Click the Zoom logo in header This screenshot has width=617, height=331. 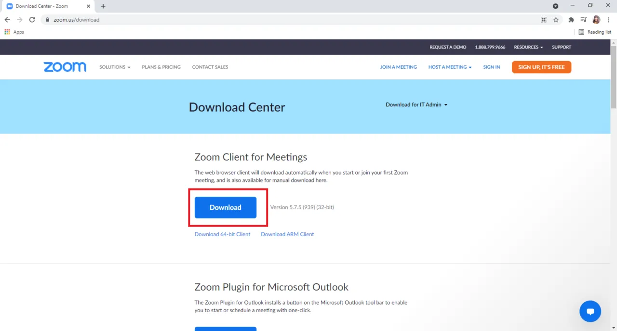point(65,67)
